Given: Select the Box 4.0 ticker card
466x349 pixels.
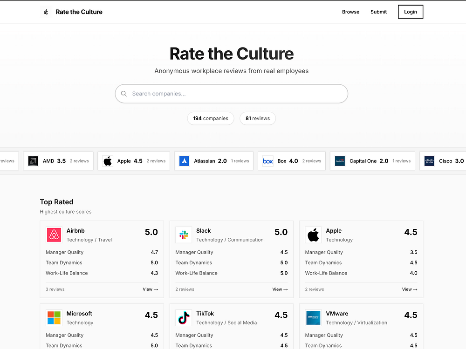Looking at the screenshot, I should click(292, 161).
